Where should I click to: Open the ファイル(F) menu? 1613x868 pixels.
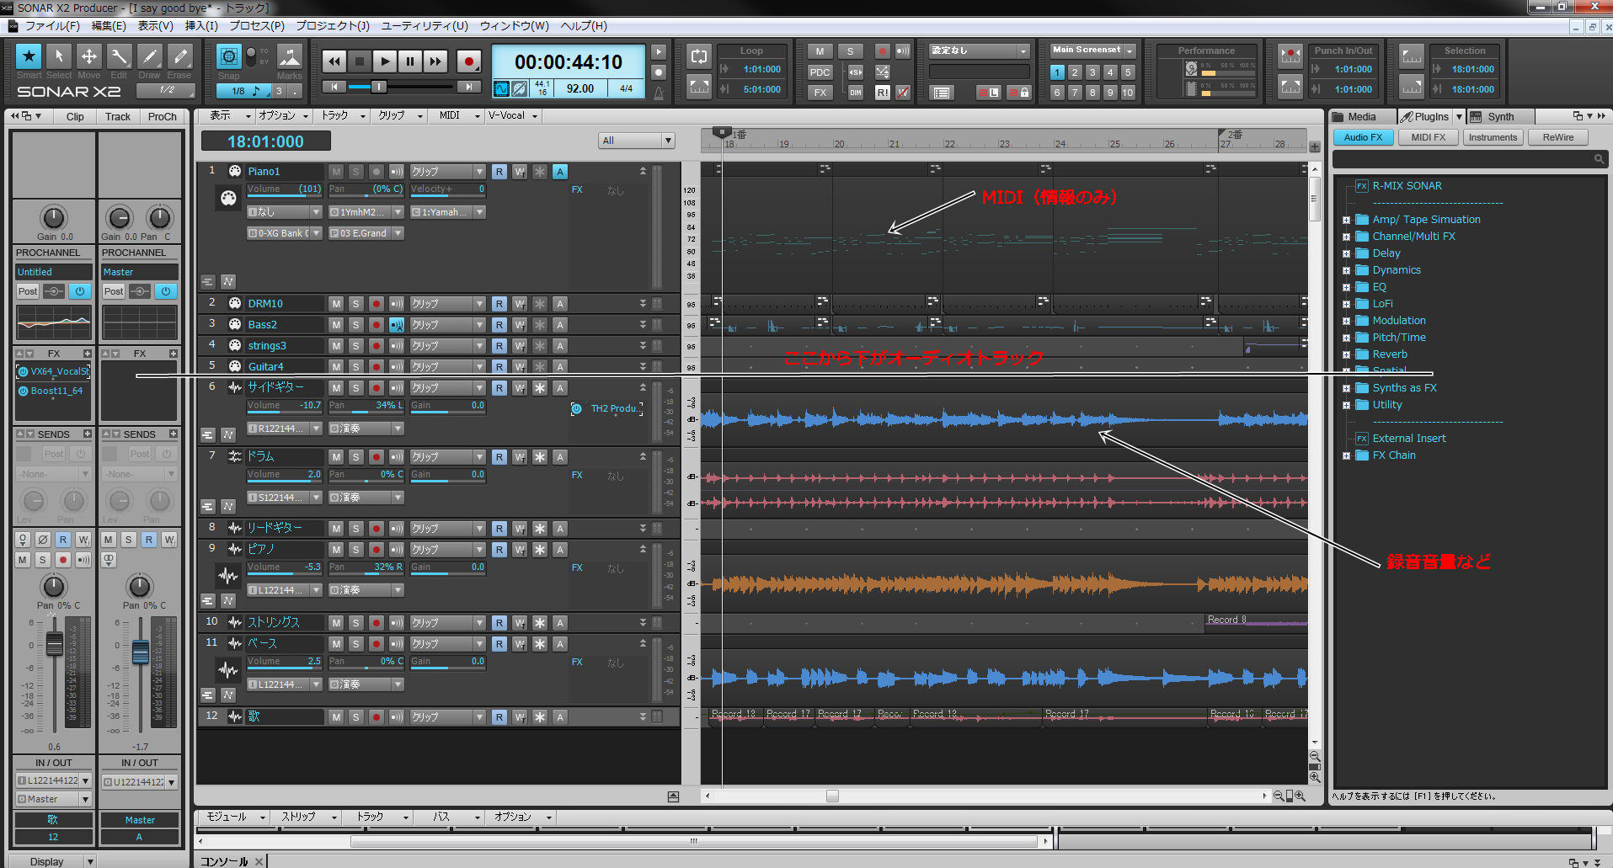tap(52, 26)
